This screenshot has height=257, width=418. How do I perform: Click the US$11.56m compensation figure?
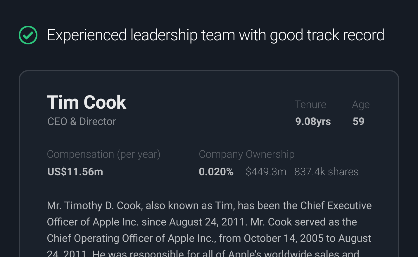[x=75, y=172]
